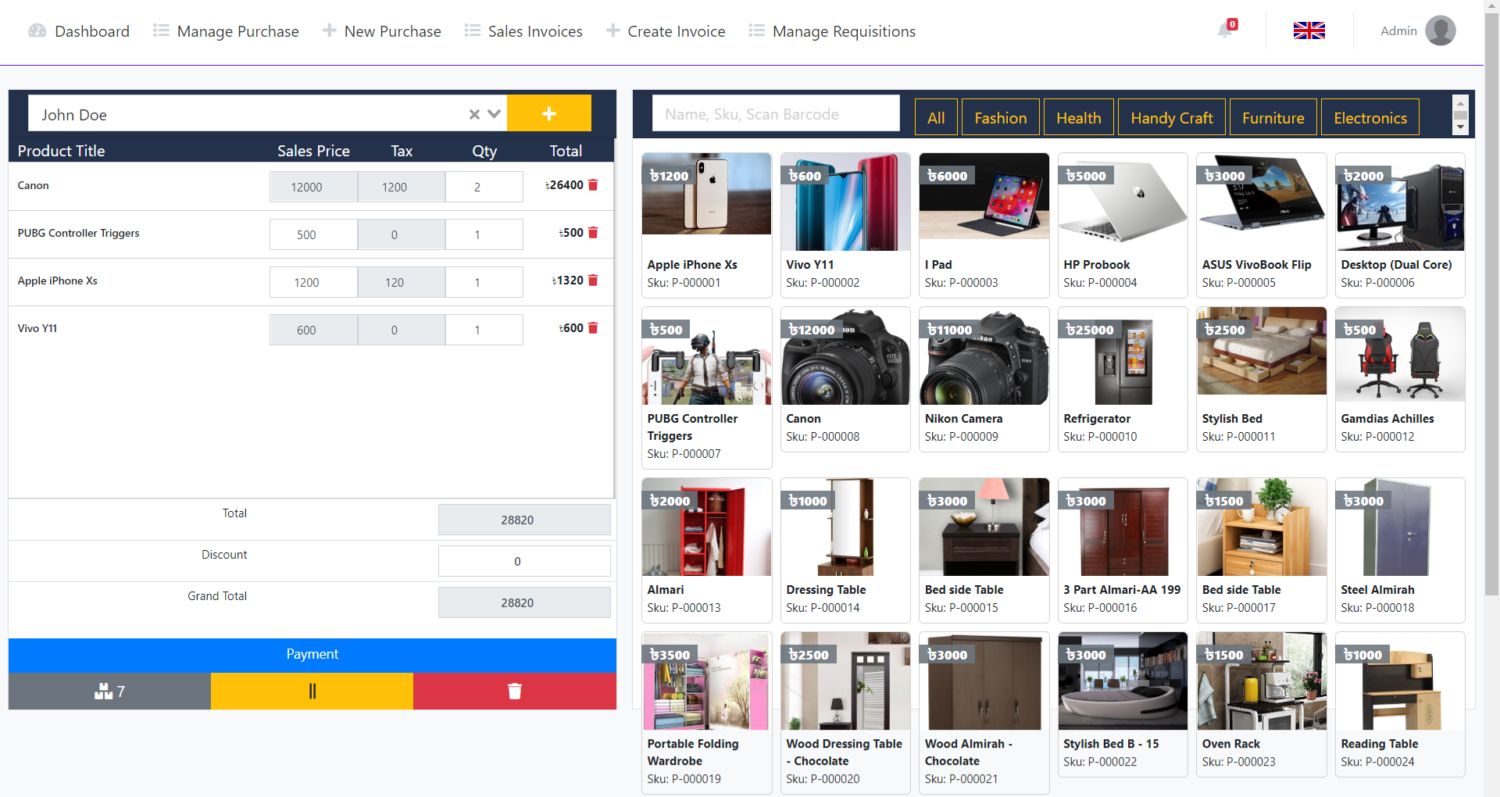Hold the current sale with the yellow pause icon

[x=312, y=691]
